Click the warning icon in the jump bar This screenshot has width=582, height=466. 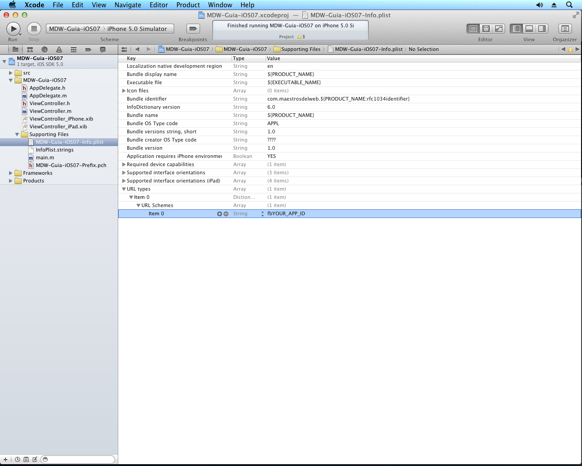click(570, 49)
